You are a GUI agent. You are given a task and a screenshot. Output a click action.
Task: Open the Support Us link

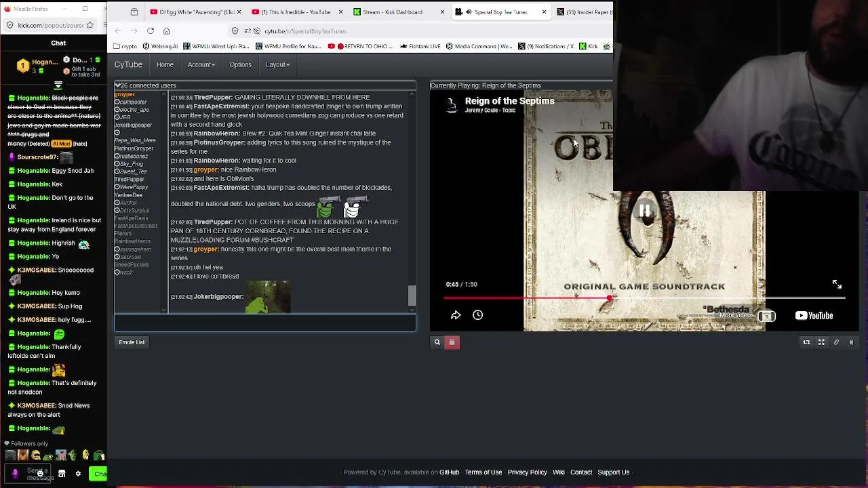[613, 472]
